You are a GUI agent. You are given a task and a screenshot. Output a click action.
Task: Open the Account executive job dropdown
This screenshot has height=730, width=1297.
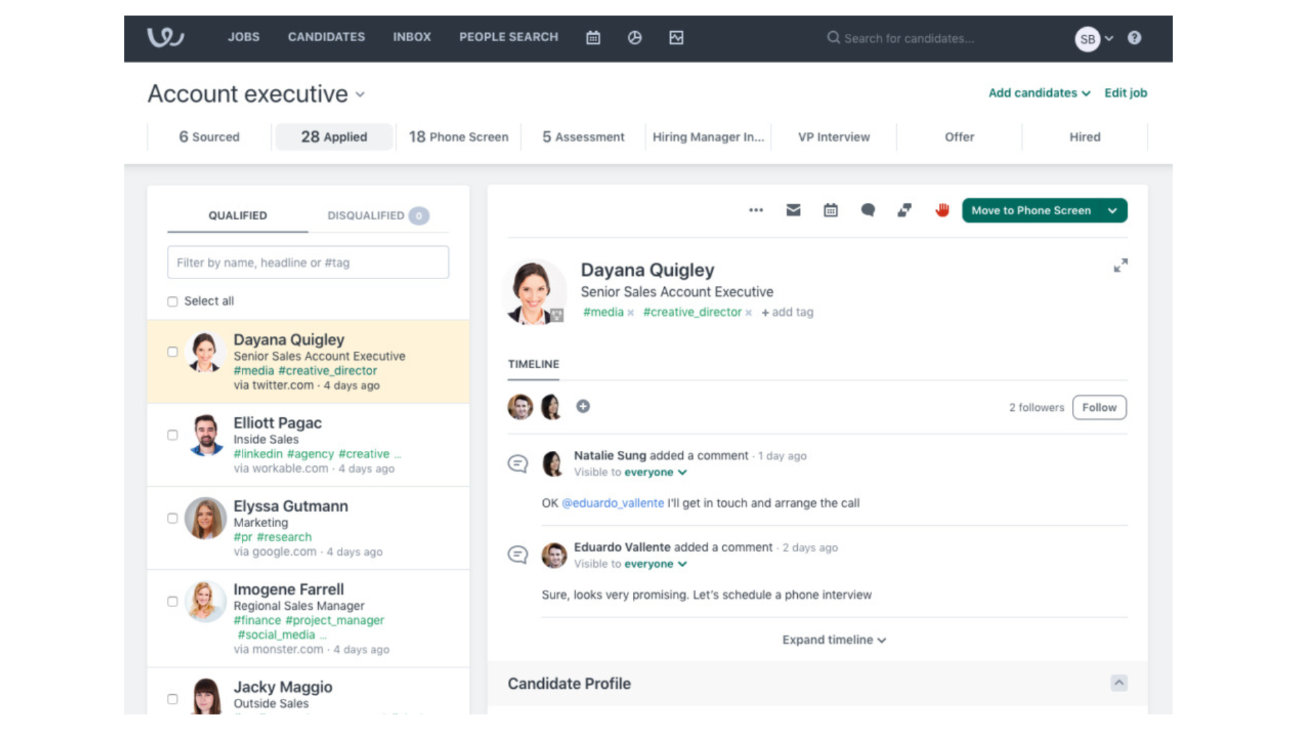360,95
